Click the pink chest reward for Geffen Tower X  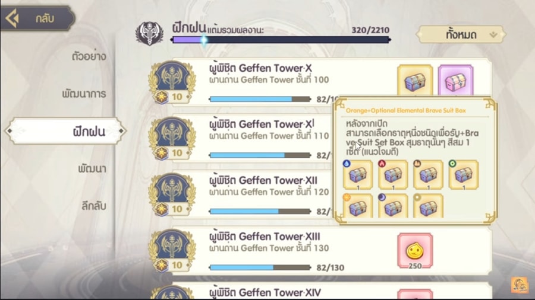(455, 81)
